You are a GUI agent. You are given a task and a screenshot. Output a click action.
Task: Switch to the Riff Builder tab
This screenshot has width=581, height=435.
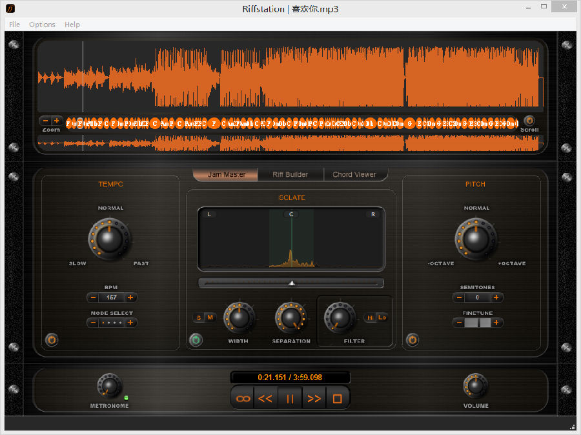[290, 174]
